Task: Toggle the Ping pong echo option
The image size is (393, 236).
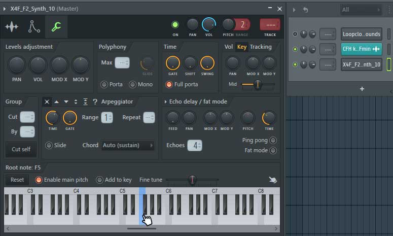Action: 273,140
